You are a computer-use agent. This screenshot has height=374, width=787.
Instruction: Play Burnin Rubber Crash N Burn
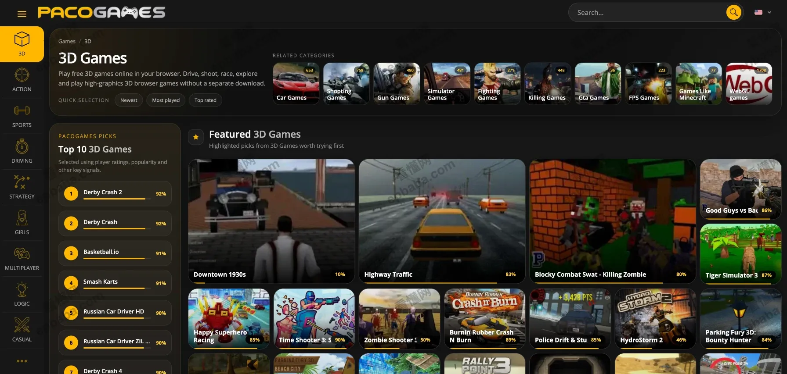click(x=485, y=319)
